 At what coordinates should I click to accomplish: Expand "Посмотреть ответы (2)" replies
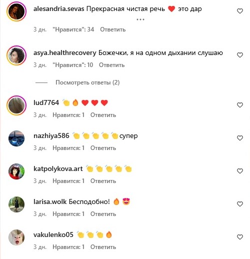[87, 82]
